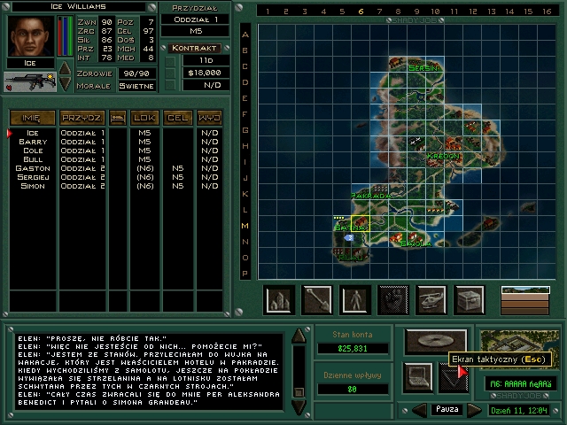The width and height of the screenshot is (567, 425).
Task: Switch to next merc with down arrow
Action: pyautogui.click(x=65, y=84)
